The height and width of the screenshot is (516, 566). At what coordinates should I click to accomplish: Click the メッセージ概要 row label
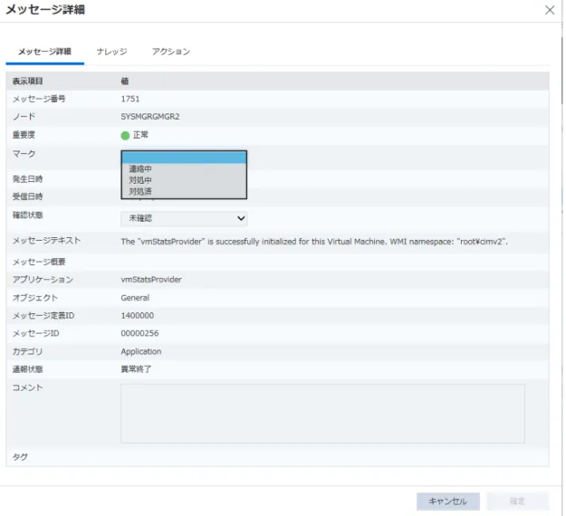tap(39, 262)
